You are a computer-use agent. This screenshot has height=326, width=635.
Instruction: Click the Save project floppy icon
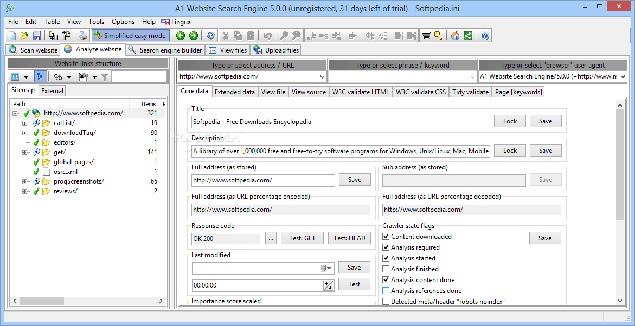coord(37,36)
